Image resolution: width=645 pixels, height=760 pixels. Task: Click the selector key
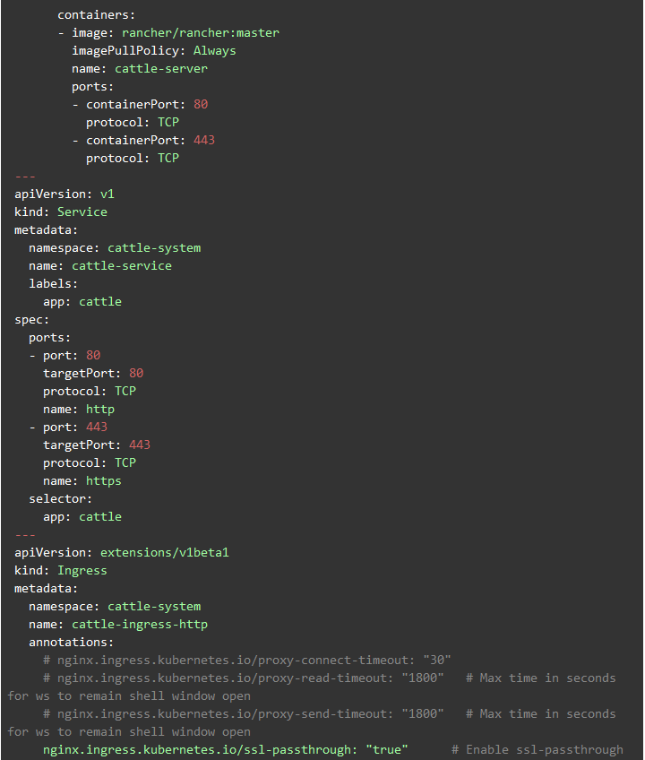(x=61, y=498)
